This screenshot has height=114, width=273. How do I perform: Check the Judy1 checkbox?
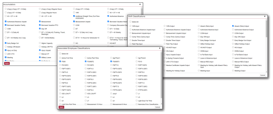pos(111,94)
